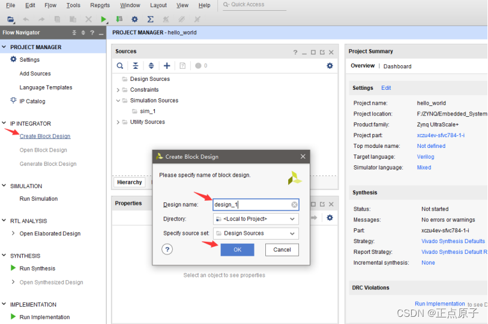This screenshot has height=324, width=488.
Task: Collapse the Simulation Sources folder
Action: (118, 101)
